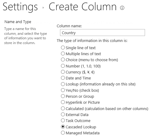
Task: Click the selected Cascaded Lookup radio button
Action: point(63,127)
